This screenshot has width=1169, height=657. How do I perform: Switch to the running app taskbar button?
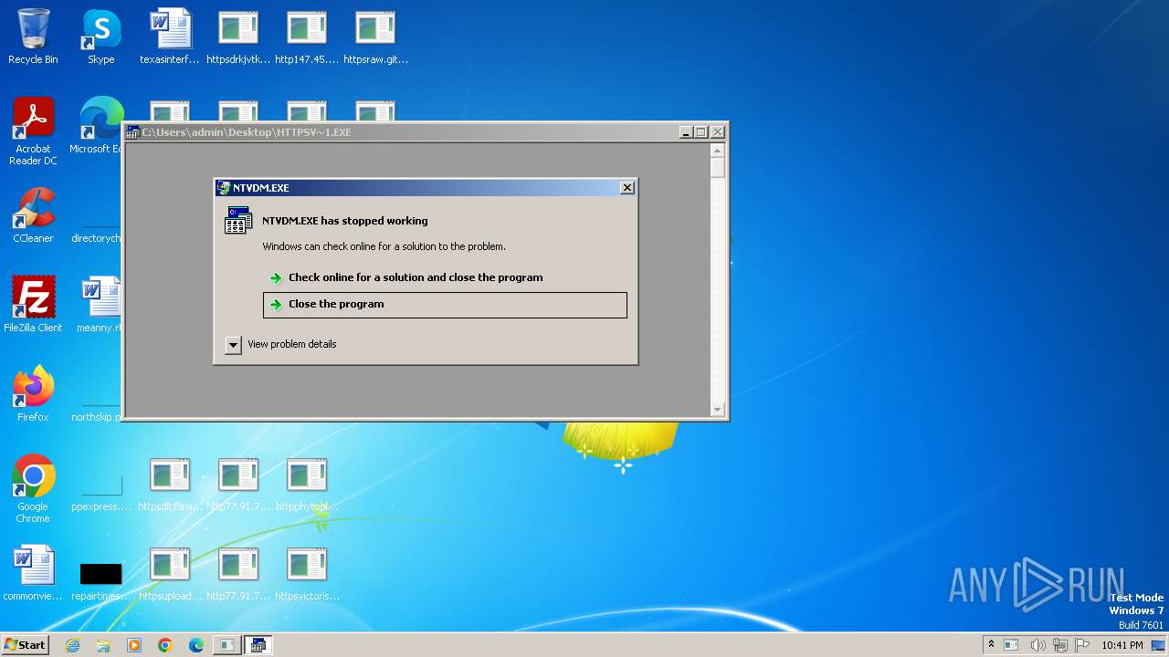(x=226, y=645)
